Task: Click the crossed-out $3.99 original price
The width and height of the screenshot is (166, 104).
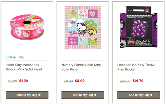Action: click(12, 81)
